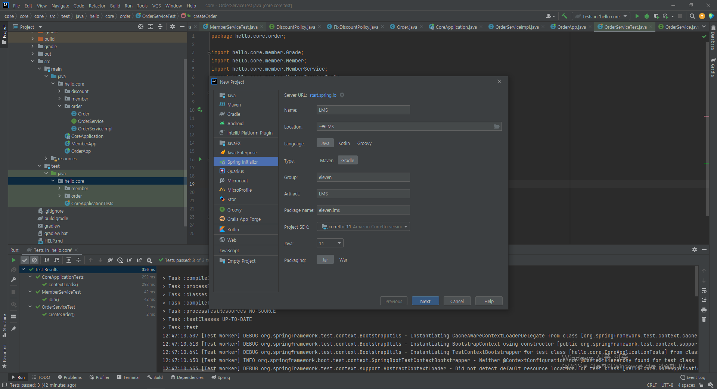Open the Refactor menu
This screenshot has height=389, width=717.
(x=97, y=6)
